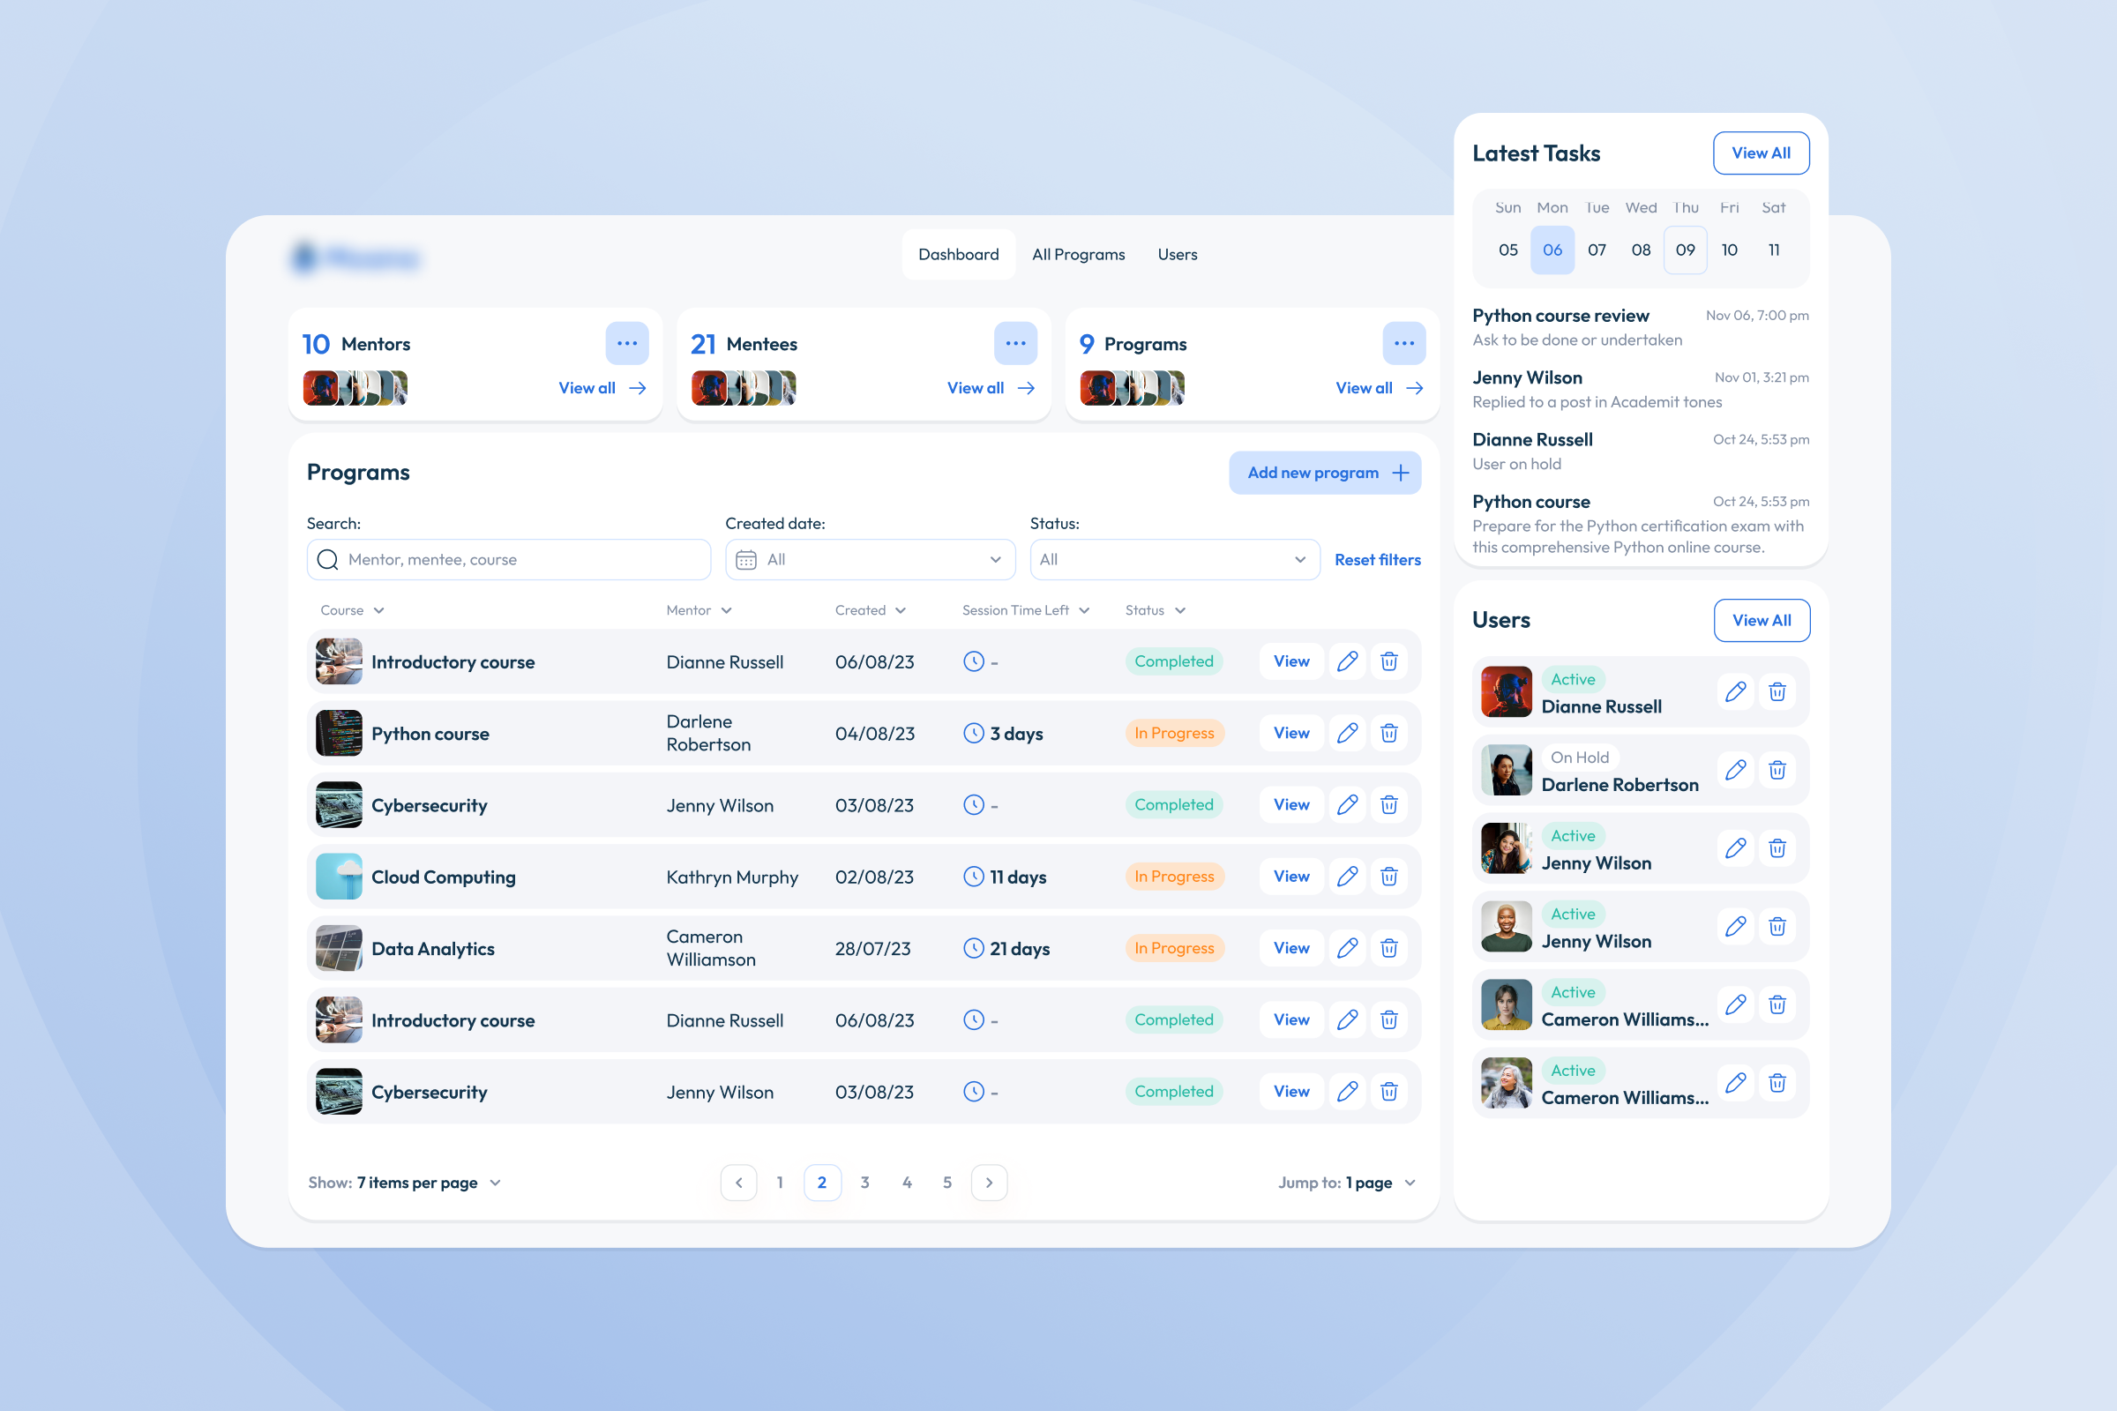This screenshot has width=2117, height=1411.
Task: Open the three-dot menu on Programs card
Action: pos(1403,344)
